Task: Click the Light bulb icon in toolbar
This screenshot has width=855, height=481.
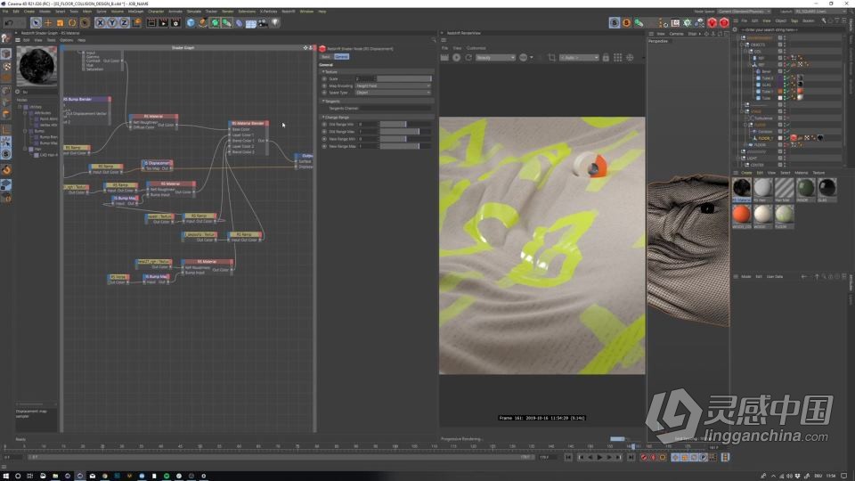Action: coord(275,23)
